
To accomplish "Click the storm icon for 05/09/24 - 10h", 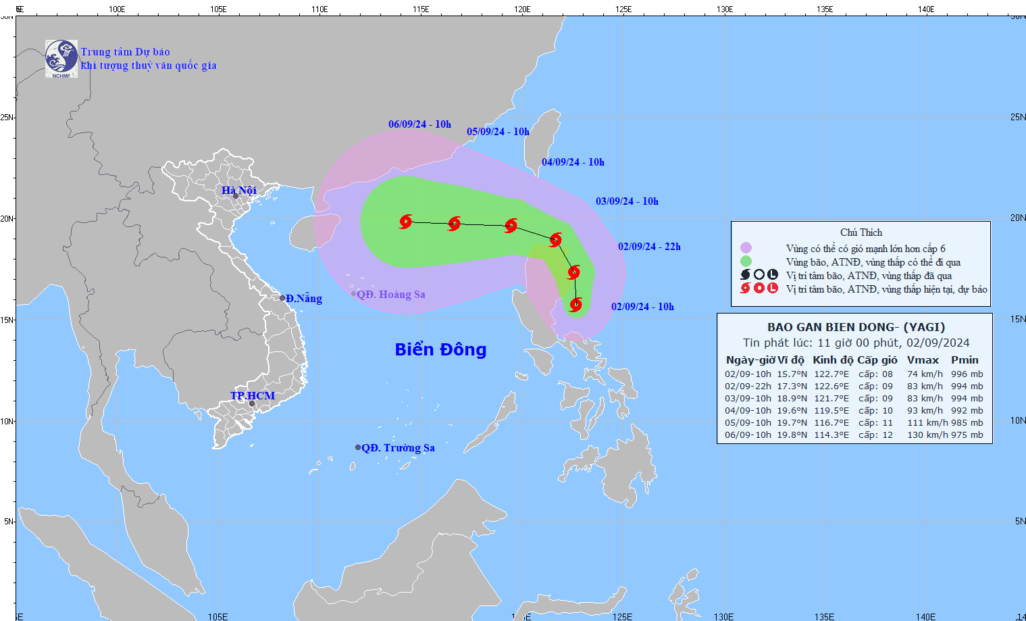I will click(454, 224).
